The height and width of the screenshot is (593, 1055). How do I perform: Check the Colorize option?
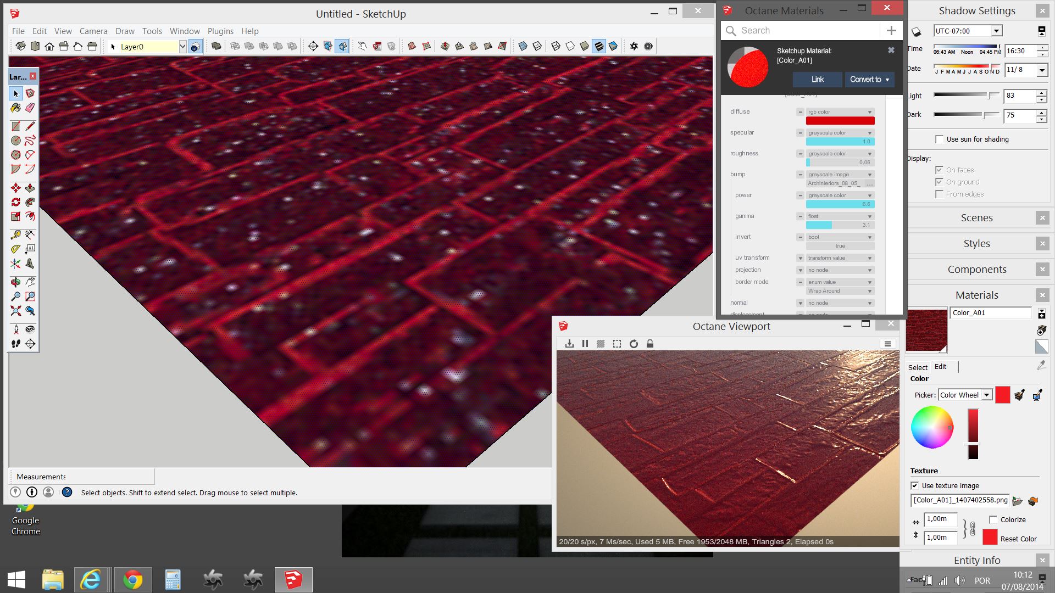[x=993, y=519]
